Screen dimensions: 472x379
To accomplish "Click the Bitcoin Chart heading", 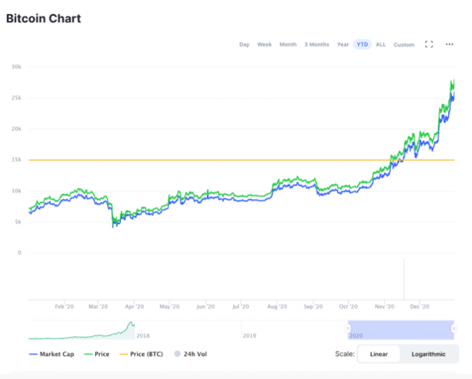I will 43,19.
